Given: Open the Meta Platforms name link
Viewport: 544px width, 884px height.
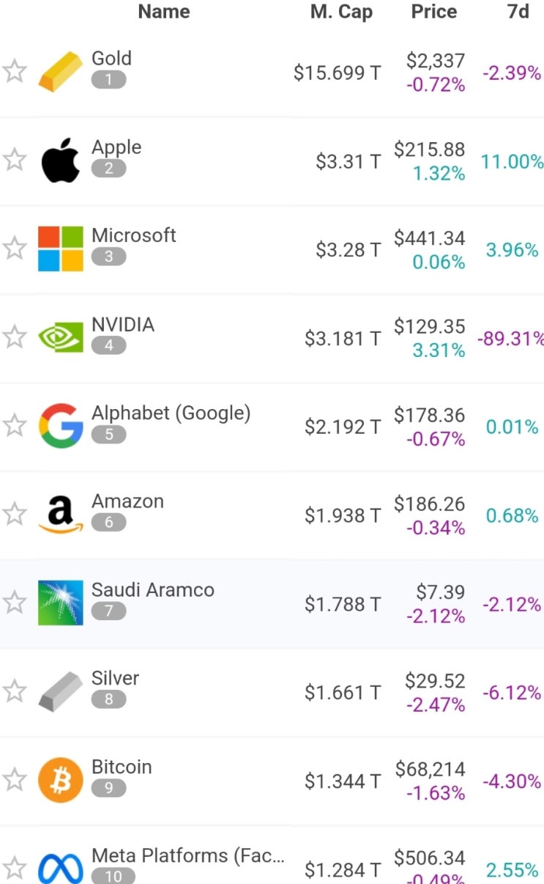Looking at the screenshot, I should (187, 855).
